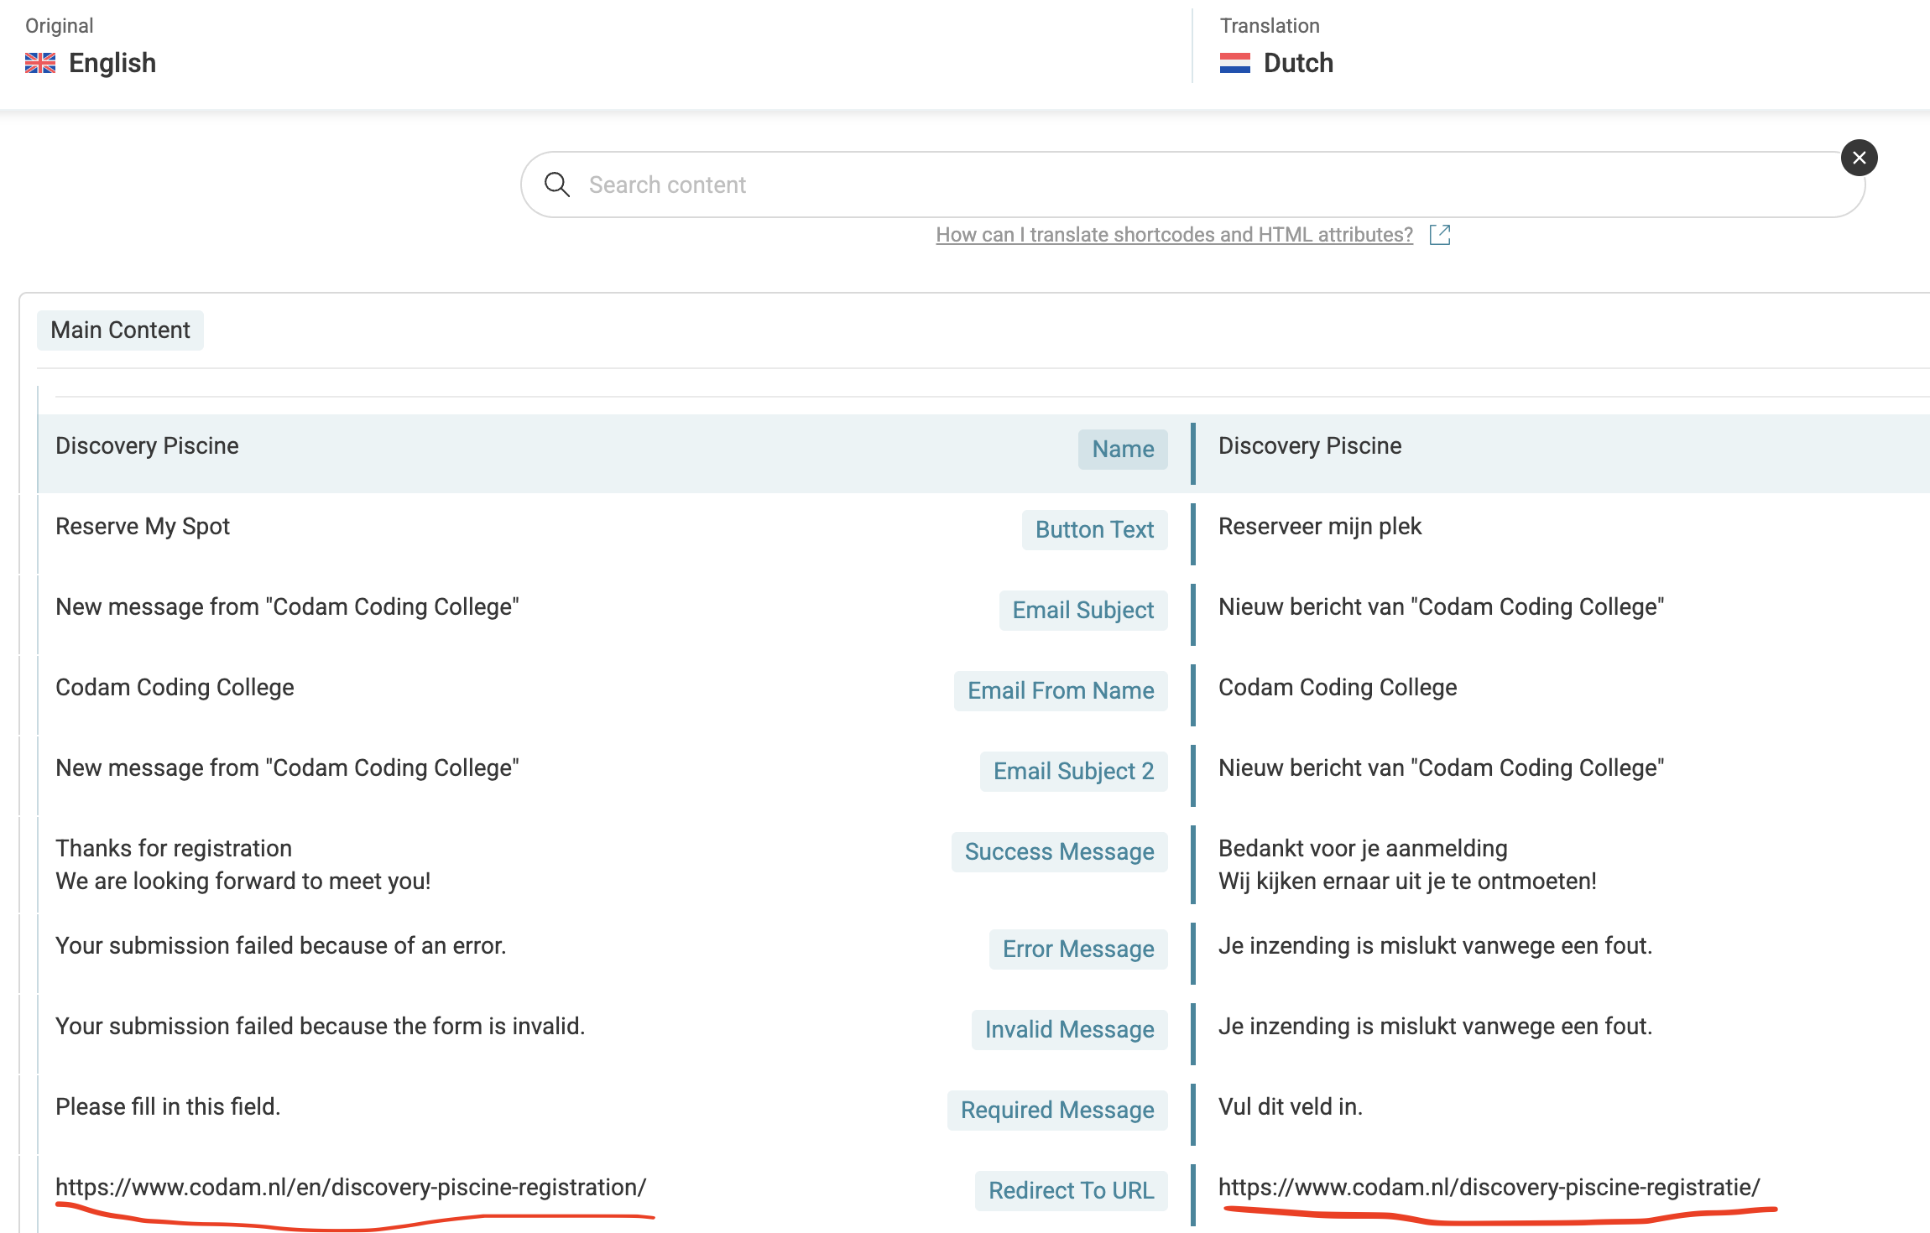Image resolution: width=1930 pixels, height=1233 pixels.
Task: Edit Dutch Redirect To URL translation
Action: [x=1488, y=1187]
